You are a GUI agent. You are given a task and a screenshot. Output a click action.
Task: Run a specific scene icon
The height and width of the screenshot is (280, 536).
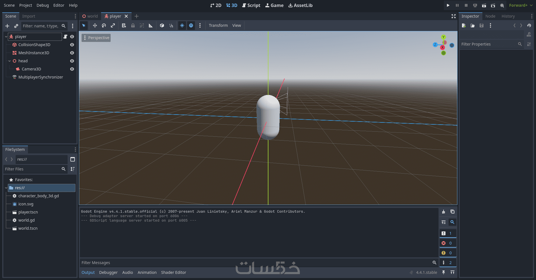(x=493, y=5)
